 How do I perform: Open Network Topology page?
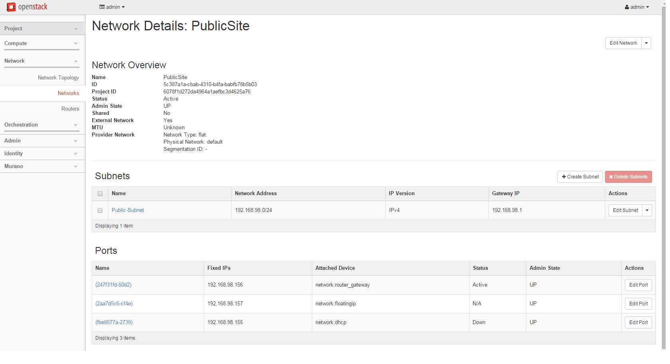pyautogui.click(x=58, y=78)
